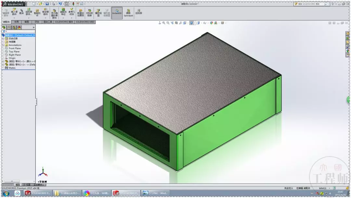Screen dimensions: 351x198
Task: Open the ConfigurationManager panel tab
Action: 14,28
